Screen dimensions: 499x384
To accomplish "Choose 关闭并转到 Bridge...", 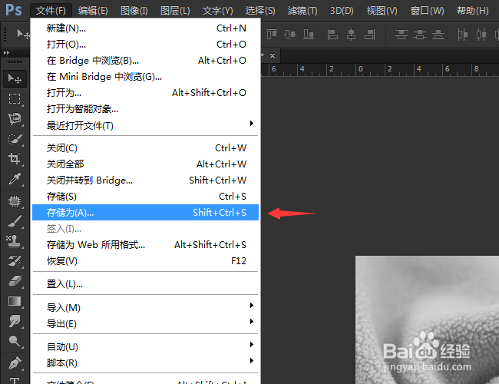I will (x=145, y=180).
